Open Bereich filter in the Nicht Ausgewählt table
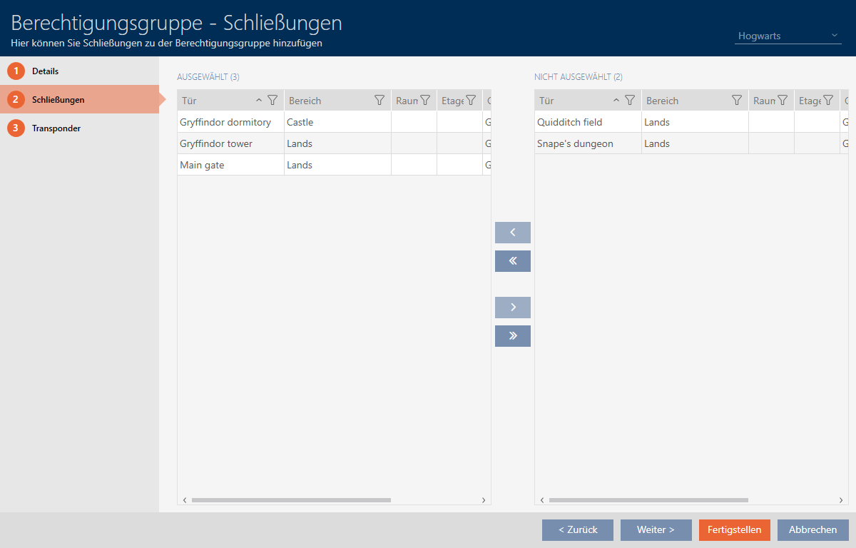 point(737,101)
